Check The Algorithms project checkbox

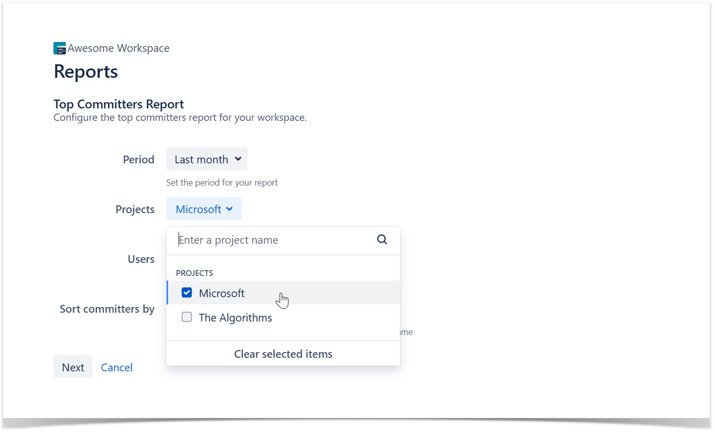187,317
